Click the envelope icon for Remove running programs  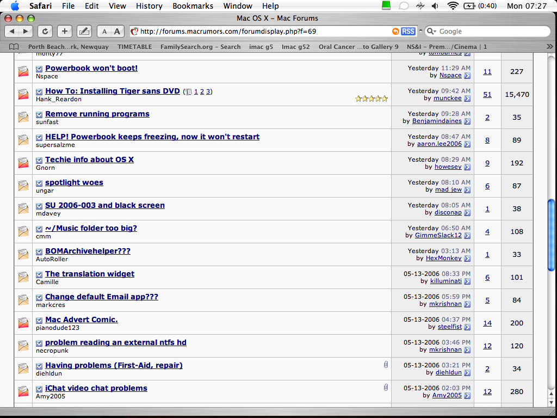coord(23,118)
